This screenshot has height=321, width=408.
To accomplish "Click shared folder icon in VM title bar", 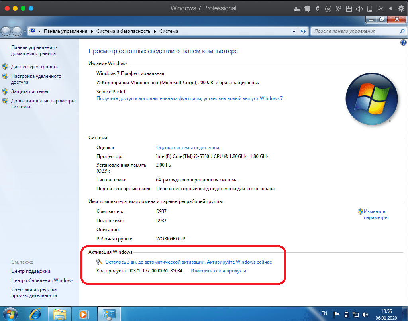I will click(380, 9).
